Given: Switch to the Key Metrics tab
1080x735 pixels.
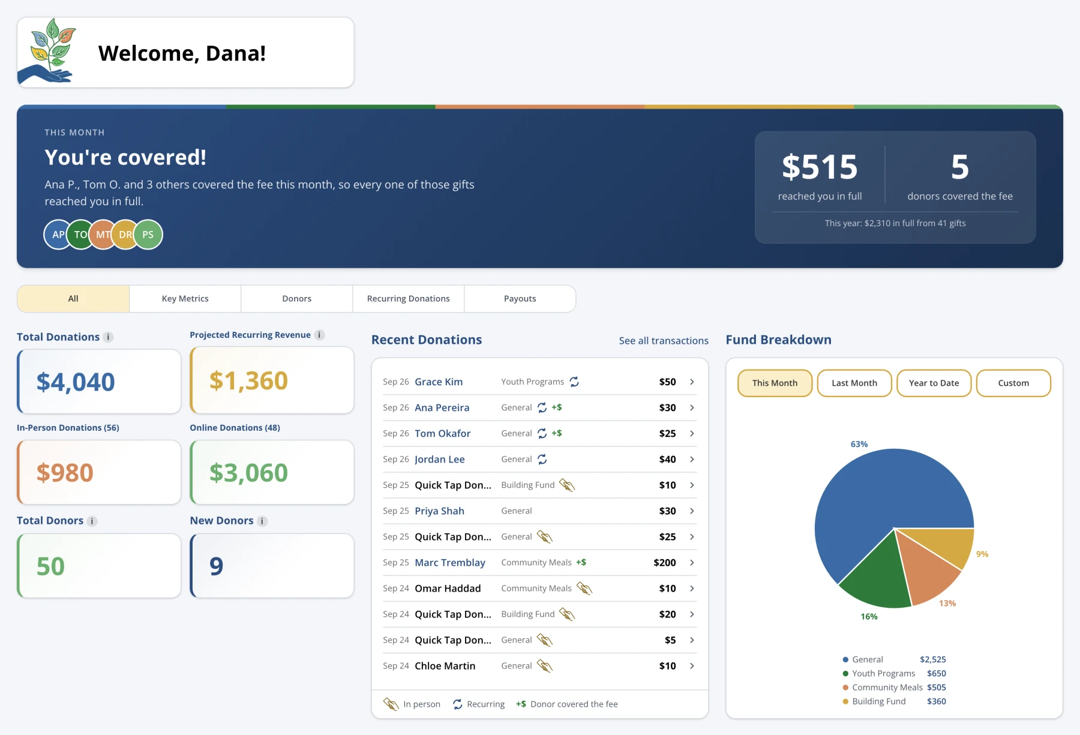Looking at the screenshot, I should (185, 299).
